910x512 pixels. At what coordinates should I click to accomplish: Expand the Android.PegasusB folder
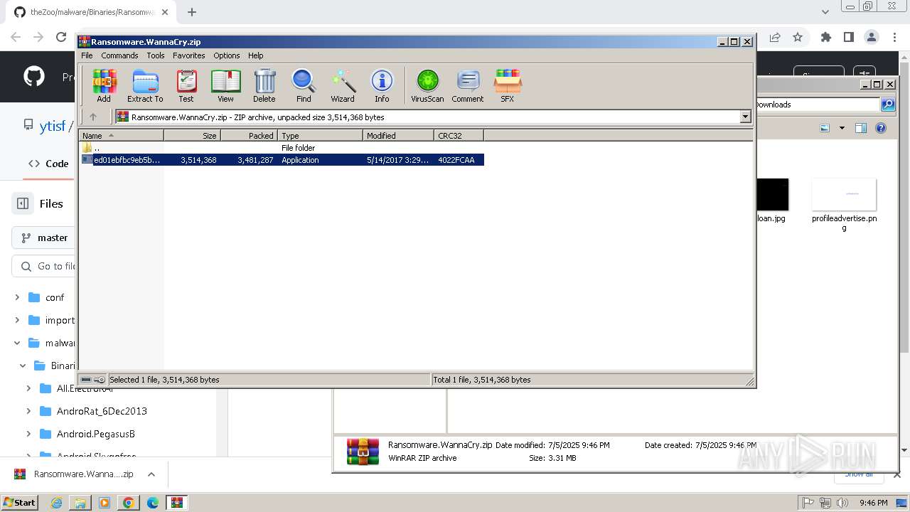pos(28,434)
